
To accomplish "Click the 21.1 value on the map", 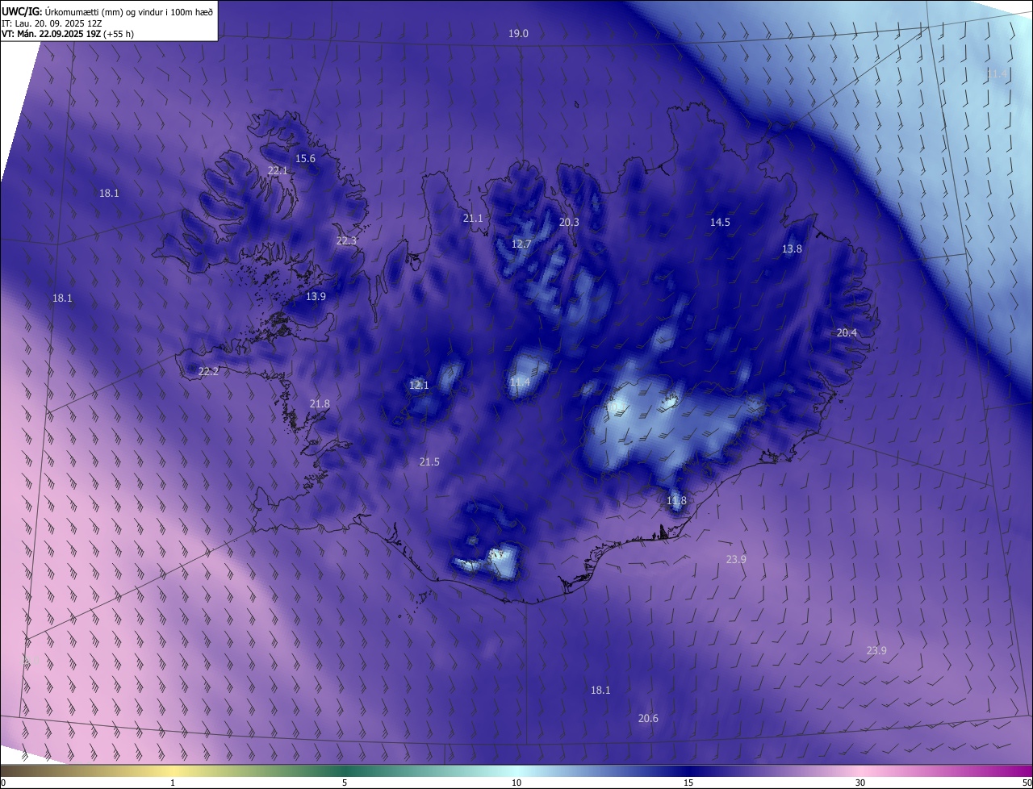I will pyautogui.click(x=473, y=218).
